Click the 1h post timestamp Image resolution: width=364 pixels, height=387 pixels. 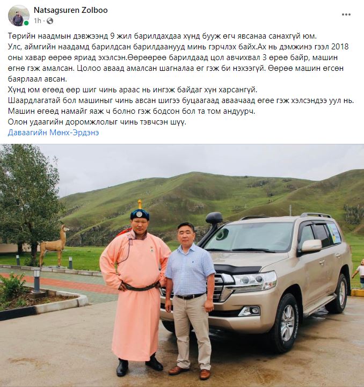pos(37,21)
